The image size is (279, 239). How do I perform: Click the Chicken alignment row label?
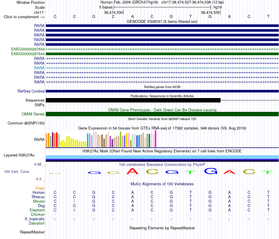coord(38,214)
